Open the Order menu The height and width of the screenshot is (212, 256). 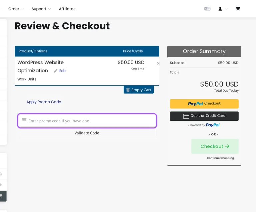[16, 9]
